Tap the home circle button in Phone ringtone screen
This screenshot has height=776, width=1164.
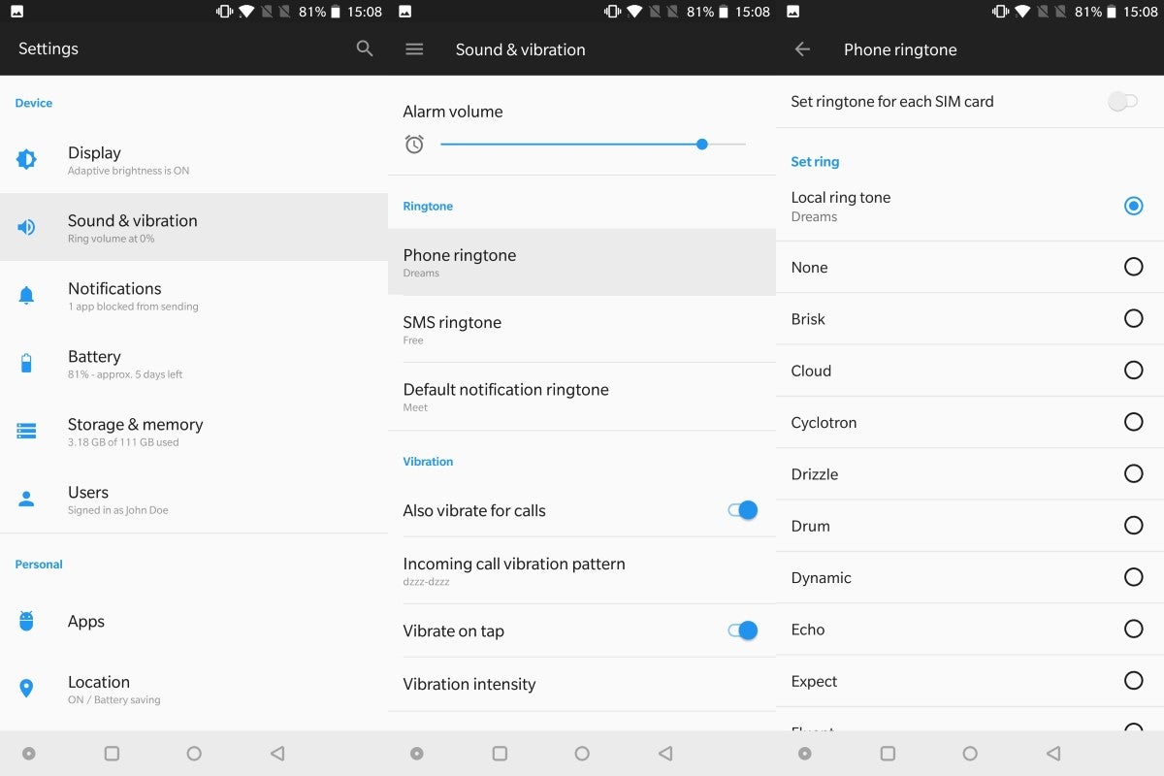970,753
